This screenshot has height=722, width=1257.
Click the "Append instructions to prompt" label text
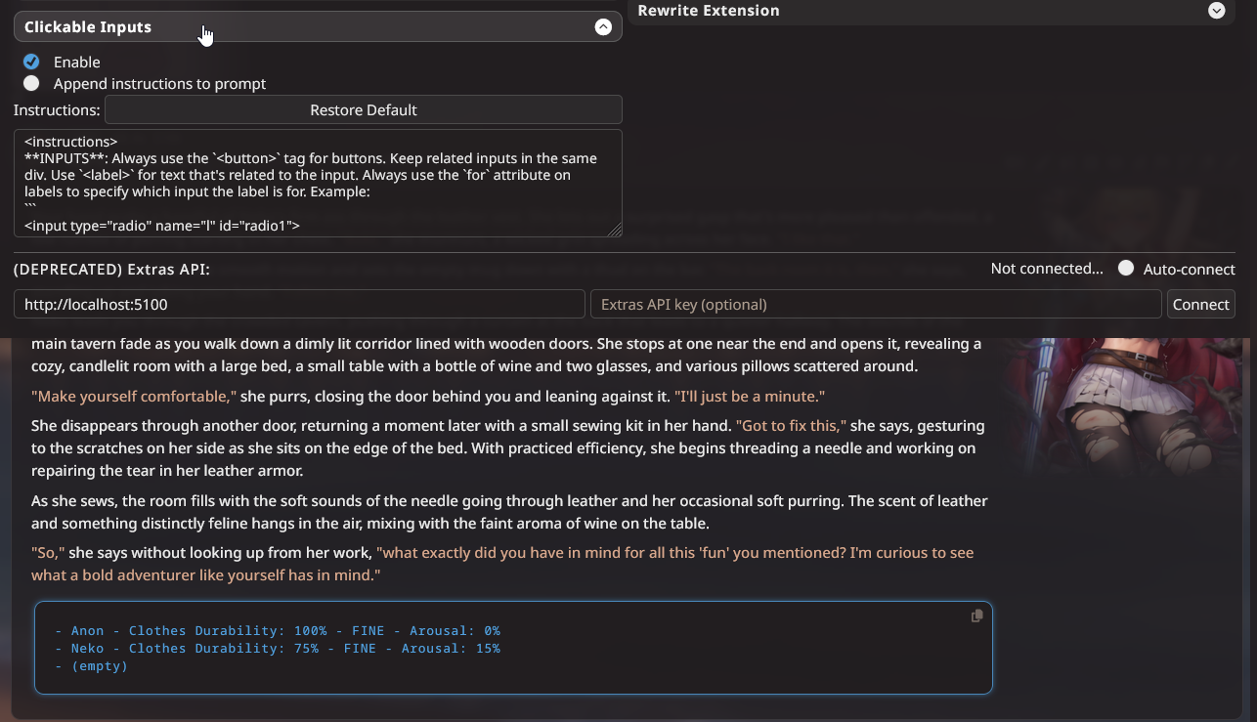click(159, 84)
